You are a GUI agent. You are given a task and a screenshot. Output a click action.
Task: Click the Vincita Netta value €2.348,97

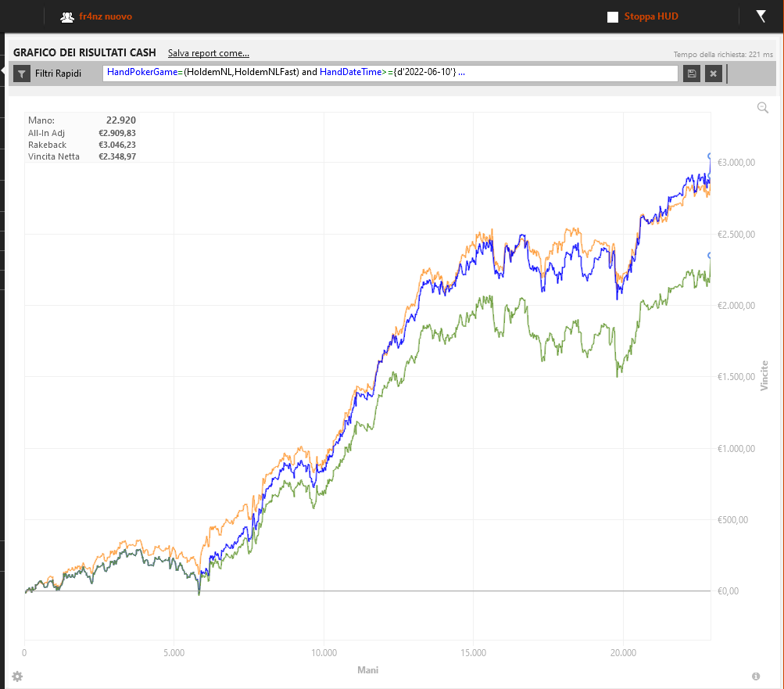click(117, 156)
